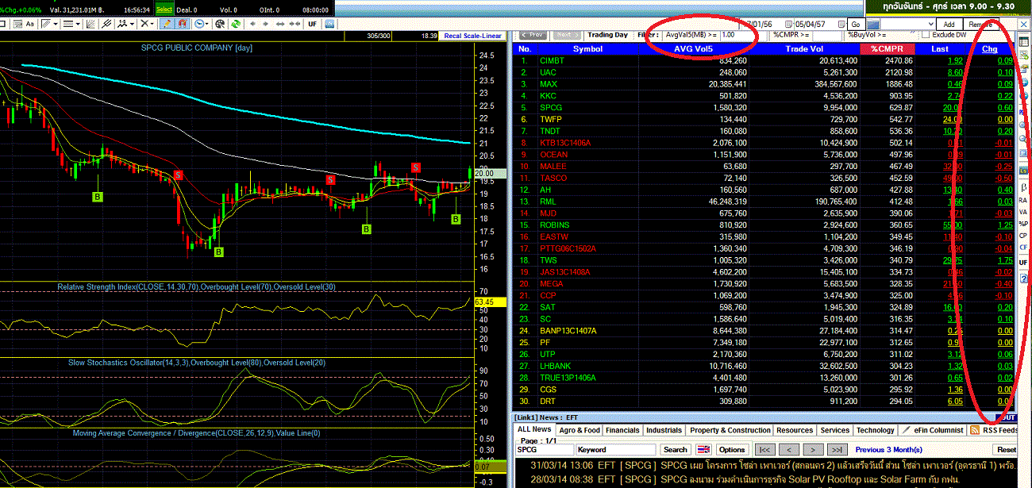Move chart left with single left arrow
1032x488 pixels.
[252, 24]
